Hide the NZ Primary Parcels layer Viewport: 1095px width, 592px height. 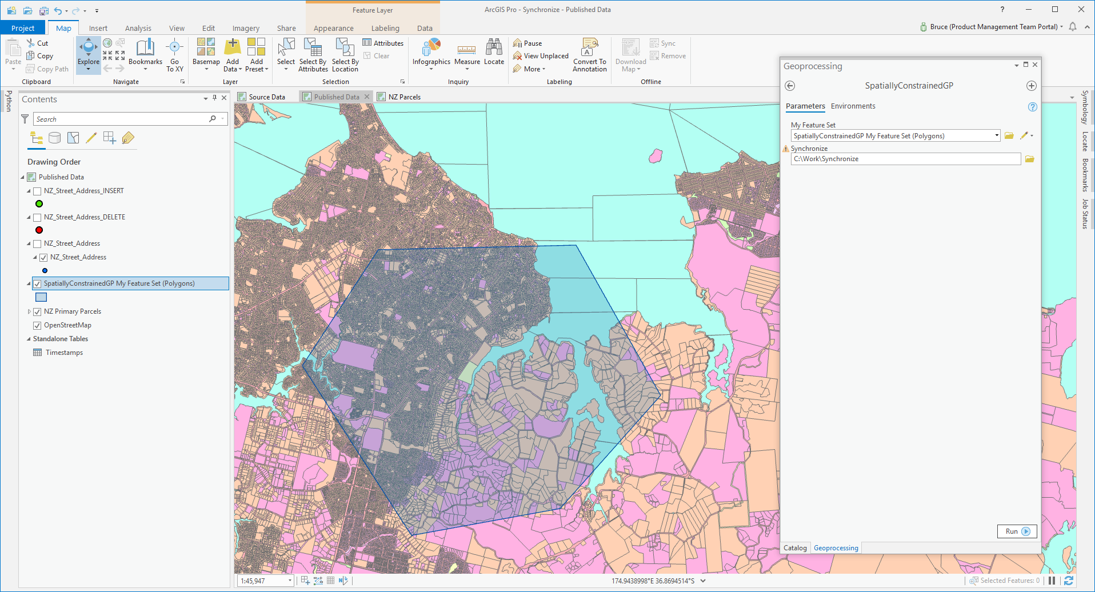click(x=37, y=312)
